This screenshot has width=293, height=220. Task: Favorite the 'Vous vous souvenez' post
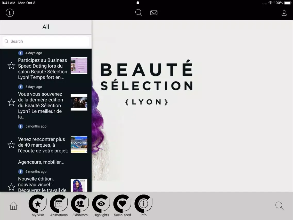[11, 102]
